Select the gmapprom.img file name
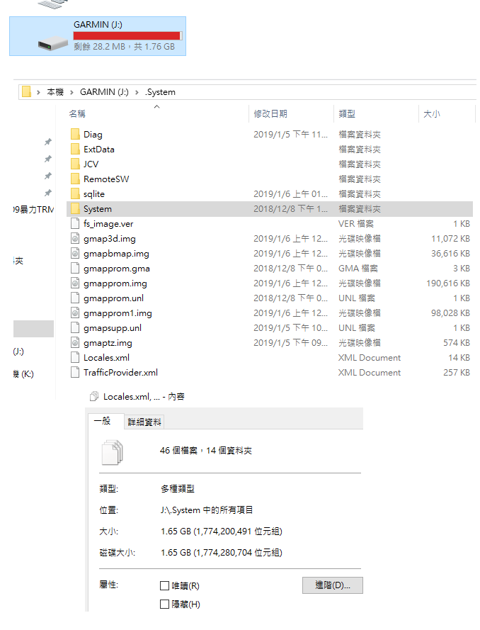 pos(115,283)
